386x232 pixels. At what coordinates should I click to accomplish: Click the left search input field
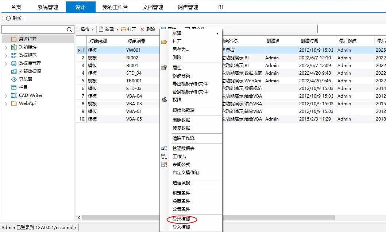(x=34, y=30)
